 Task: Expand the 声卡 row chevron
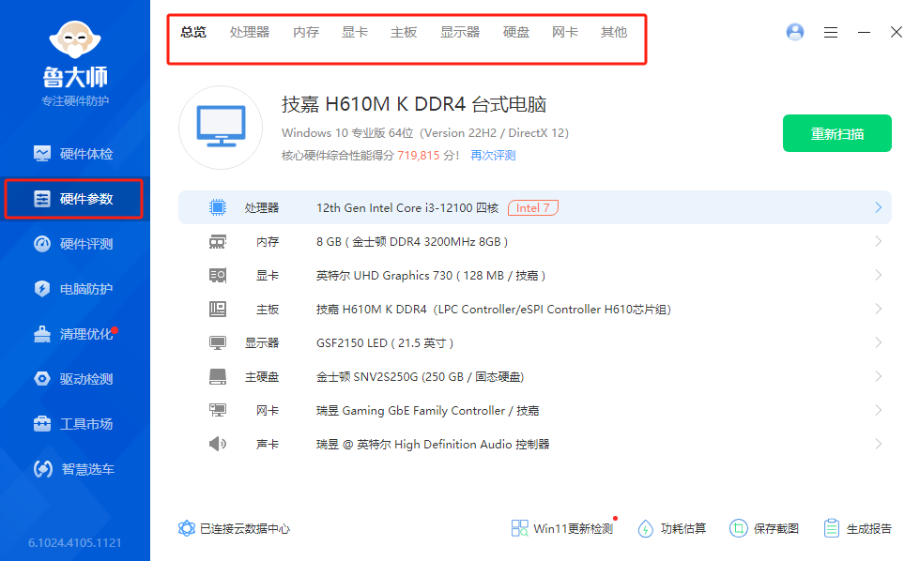click(x=878, y=444)
